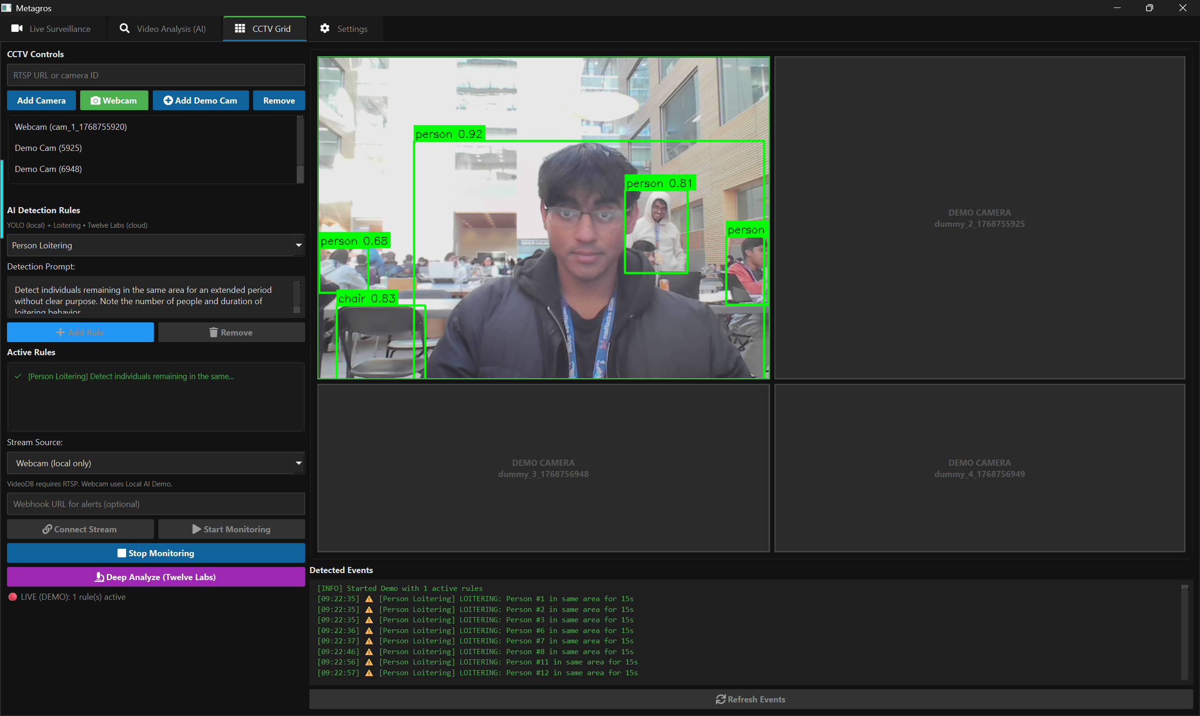Toggle the Person Loitering active rule checkmark
This screenshot has height=716, width=1200.
tap(18, 376)
